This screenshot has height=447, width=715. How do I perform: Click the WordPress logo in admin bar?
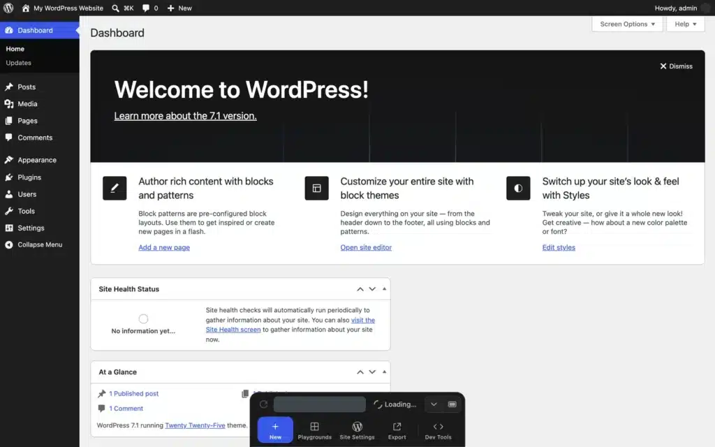click(x=8, y=8)
